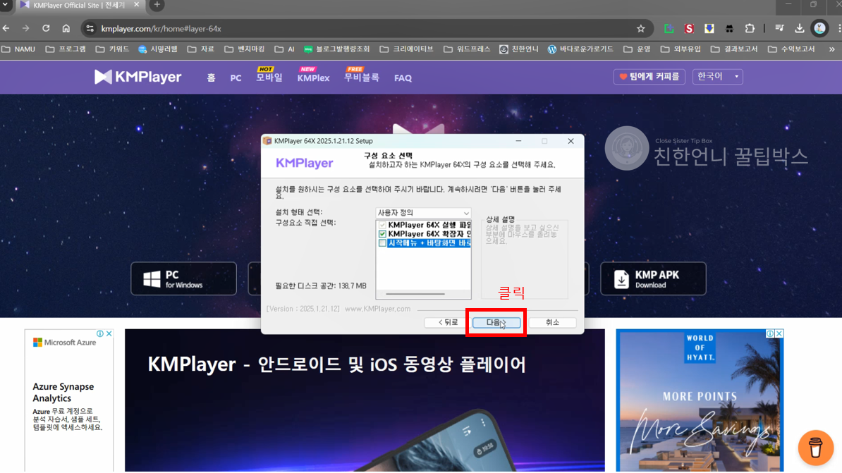Open the tab search dropdown arrow
The image size is (842, 473).
(6, 5)
